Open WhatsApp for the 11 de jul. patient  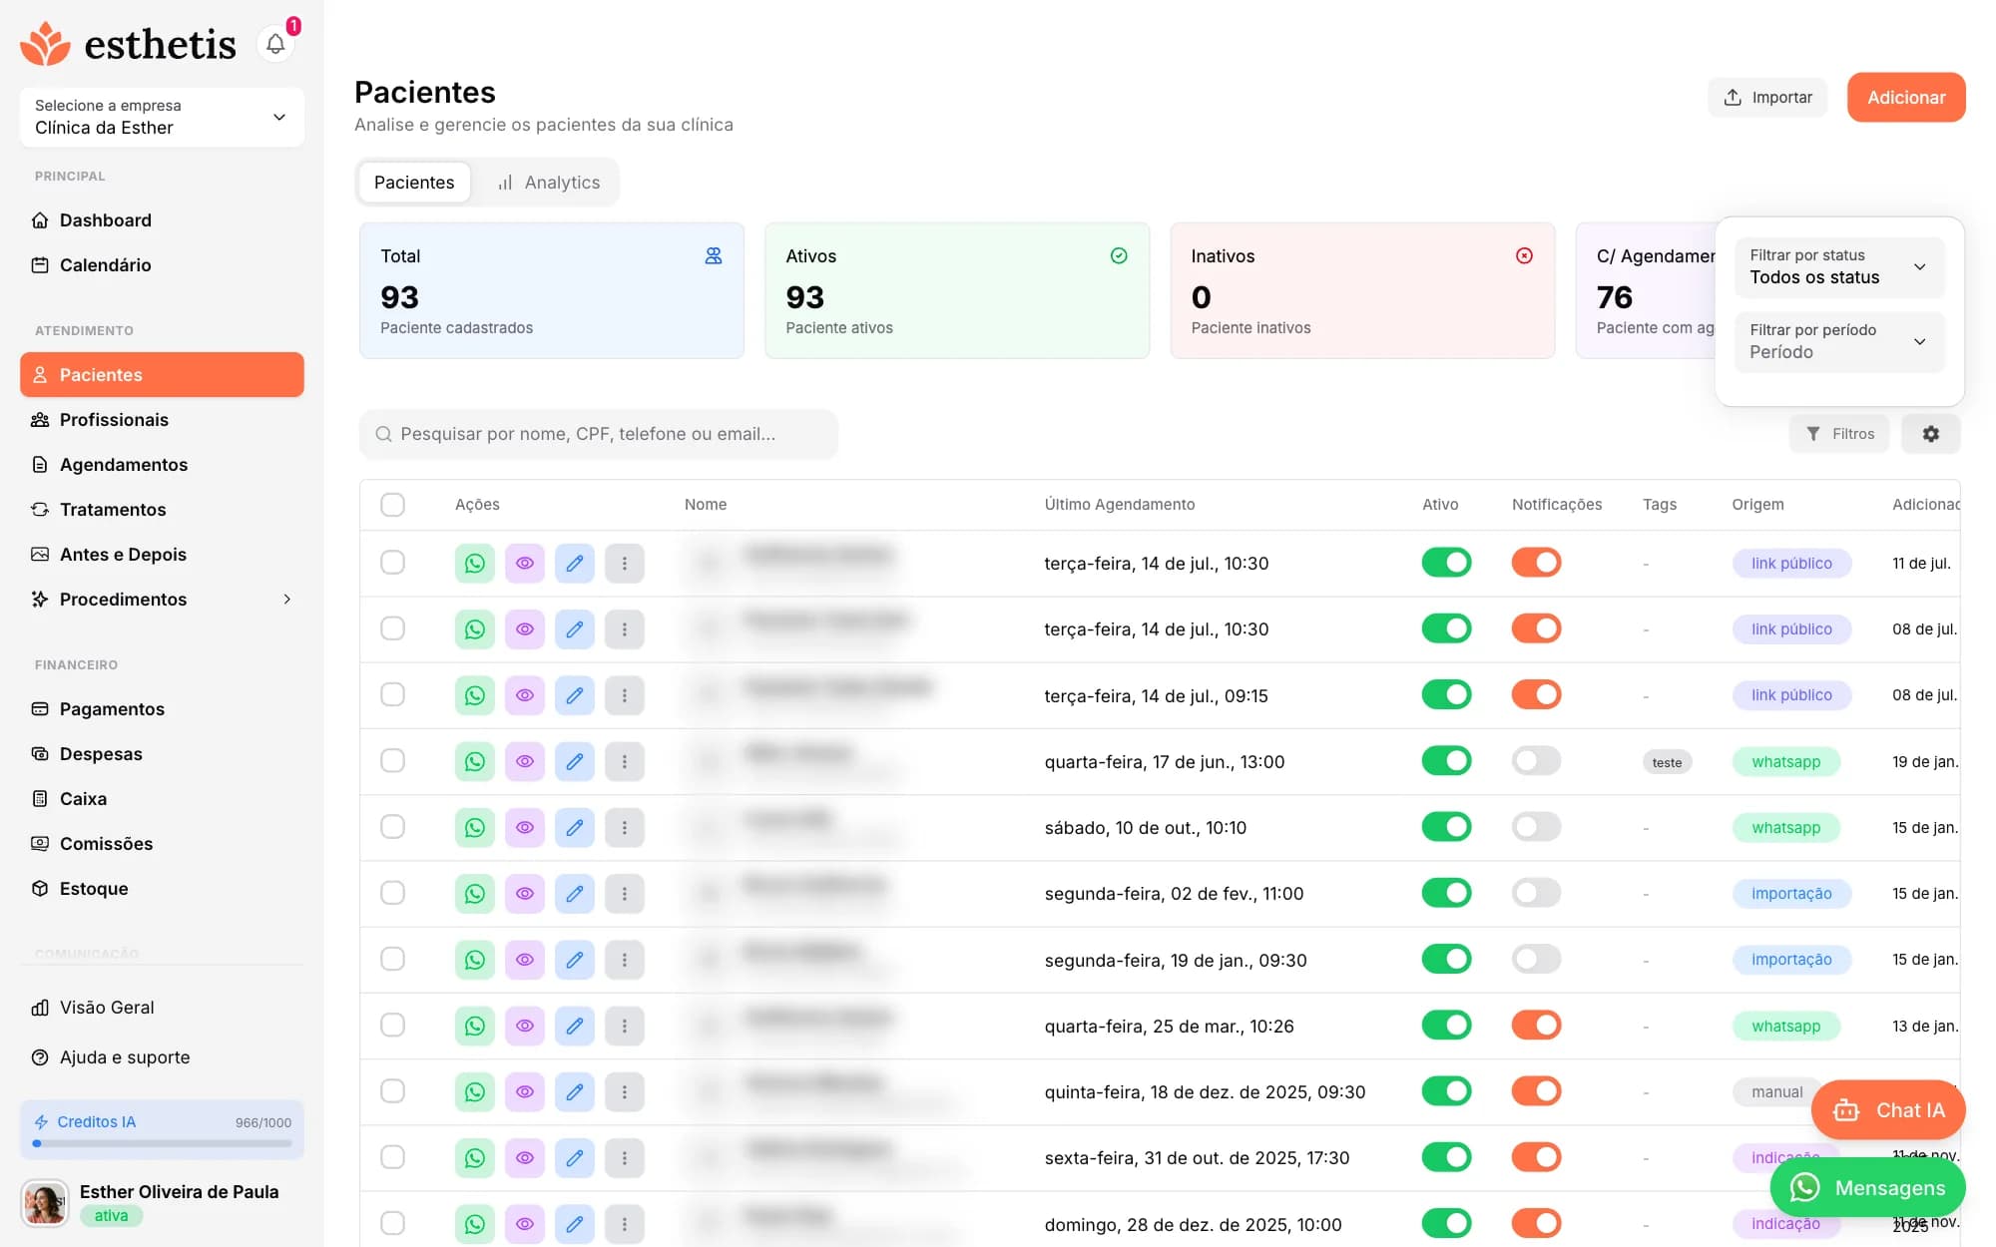[x=475, y=564]
